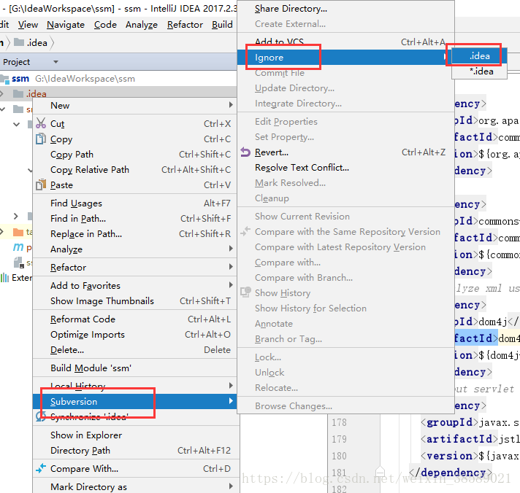Viewport: 520px width, 493px height.
Task: Select Directory Path option
Action: [134, 450]
